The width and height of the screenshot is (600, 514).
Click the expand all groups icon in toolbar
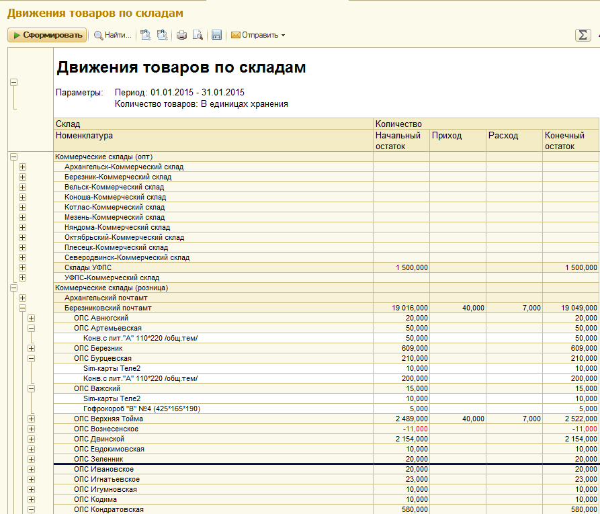(146, 35)
